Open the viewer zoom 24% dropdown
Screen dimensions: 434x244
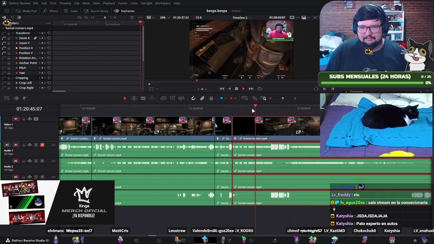point(164,18)
